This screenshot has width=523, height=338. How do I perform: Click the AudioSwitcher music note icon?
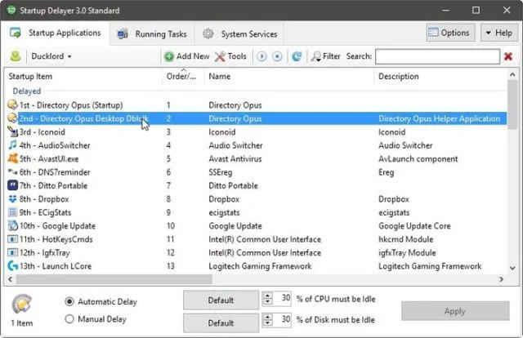[12, 145]
